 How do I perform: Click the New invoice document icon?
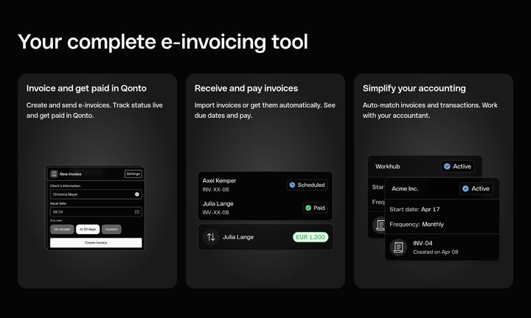pos(54,174)
